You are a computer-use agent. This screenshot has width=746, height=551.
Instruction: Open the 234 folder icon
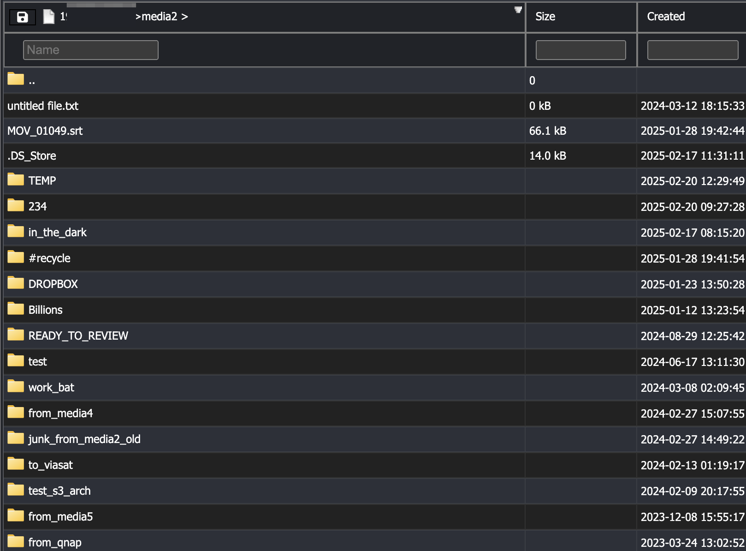coord(16,205)
